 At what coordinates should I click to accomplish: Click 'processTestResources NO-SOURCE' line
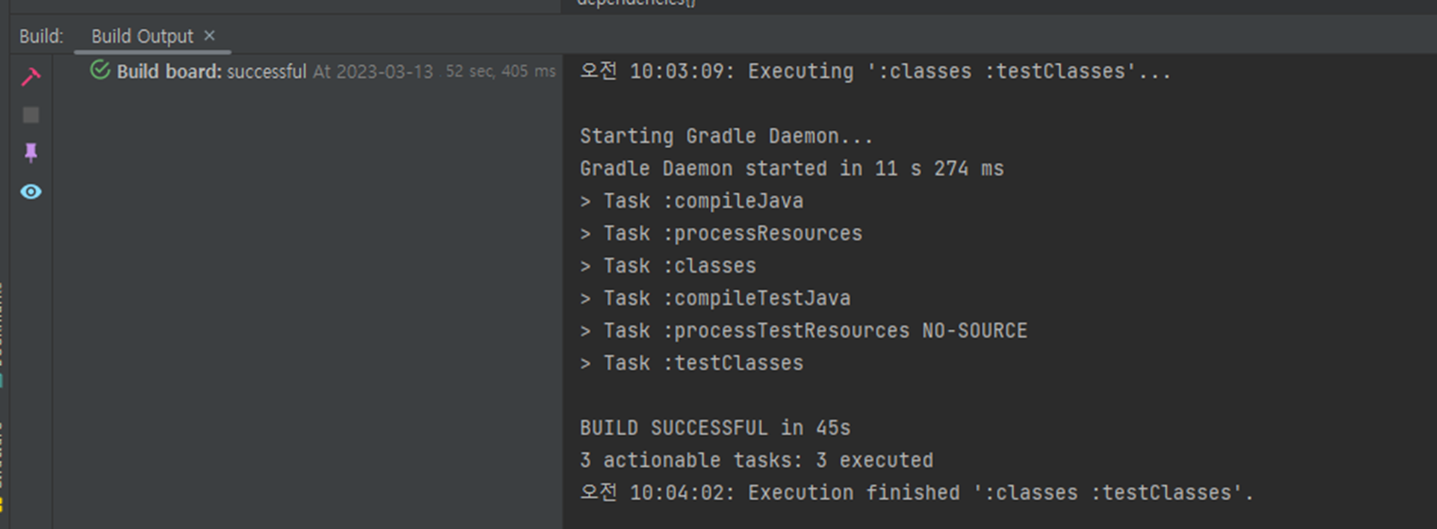(x=803, y=331)
